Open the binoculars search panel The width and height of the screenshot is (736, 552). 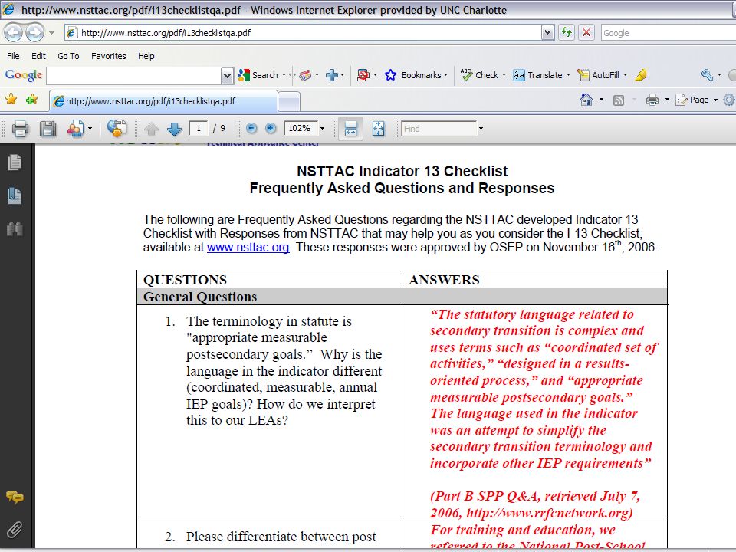pyautogui.click(x=15, y=229)
